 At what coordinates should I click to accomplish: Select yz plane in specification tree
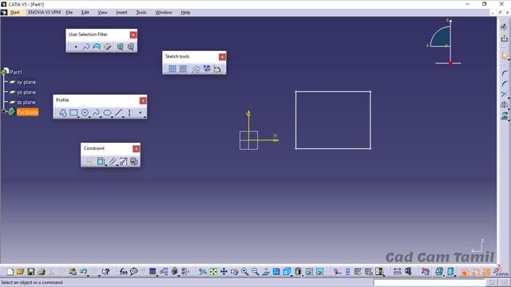coord(26,92)
